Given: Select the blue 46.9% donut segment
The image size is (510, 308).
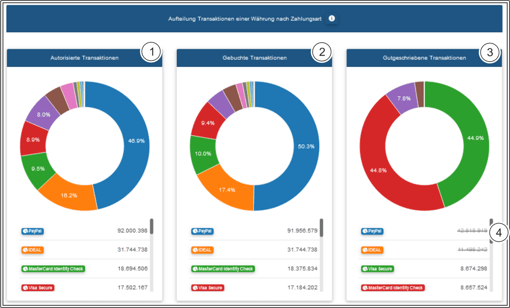Looking at the screenshot, I should 127,140.
